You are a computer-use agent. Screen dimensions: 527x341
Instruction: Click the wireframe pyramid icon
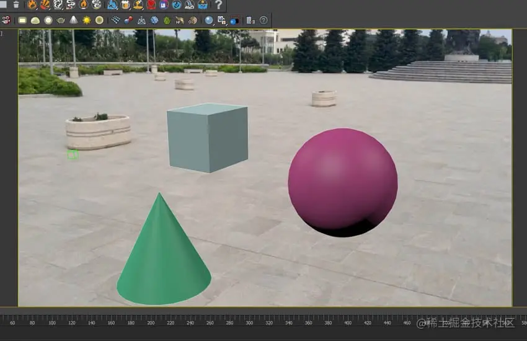tap(141, 20)
